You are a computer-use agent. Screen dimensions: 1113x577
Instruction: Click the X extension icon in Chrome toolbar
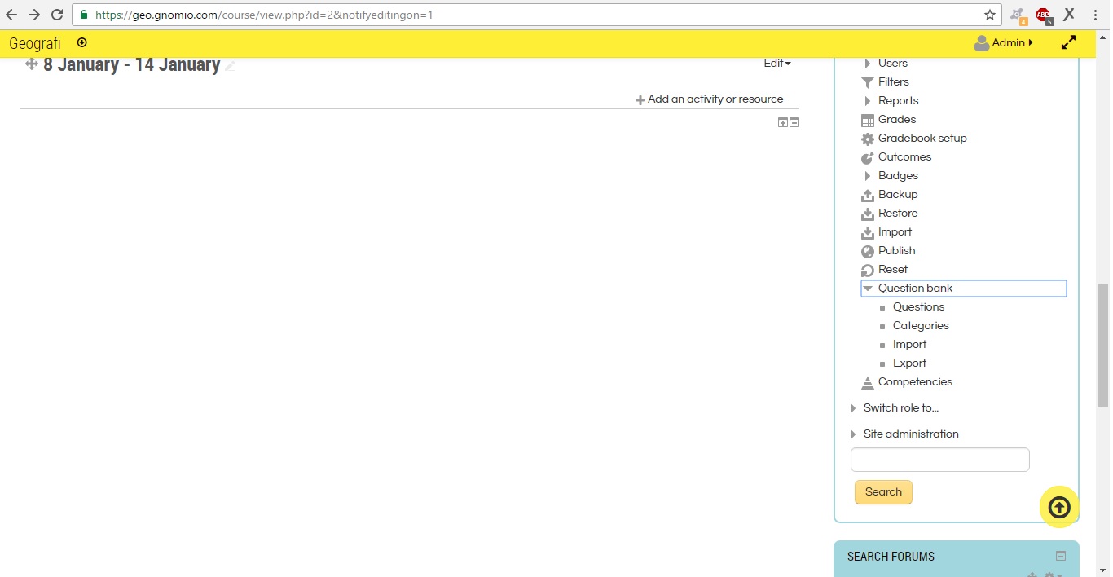(x=1069, y=14)
